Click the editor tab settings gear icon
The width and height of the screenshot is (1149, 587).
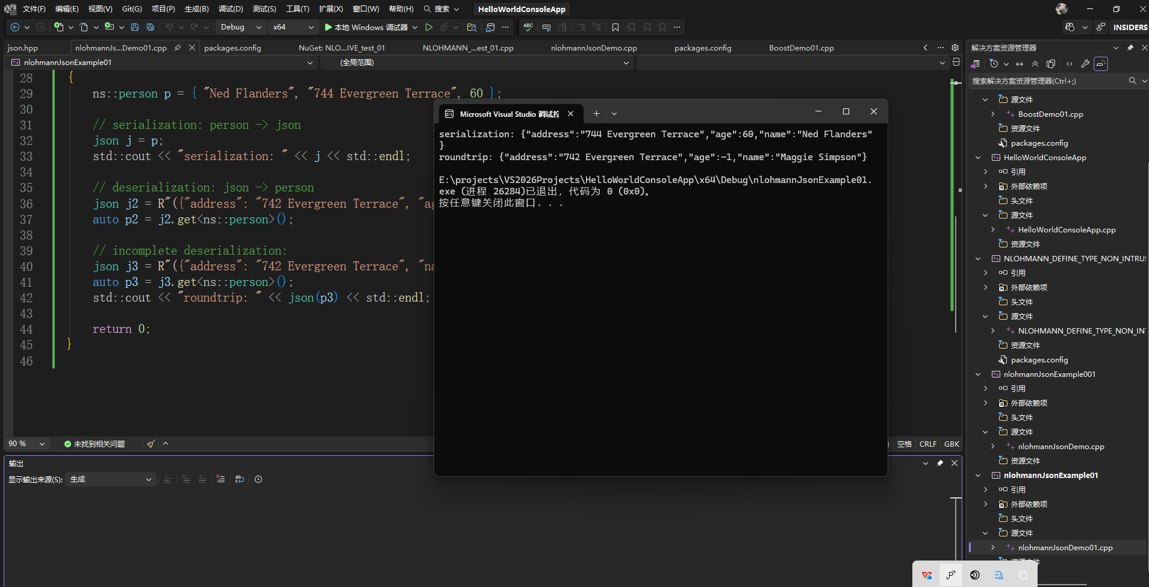955,48
